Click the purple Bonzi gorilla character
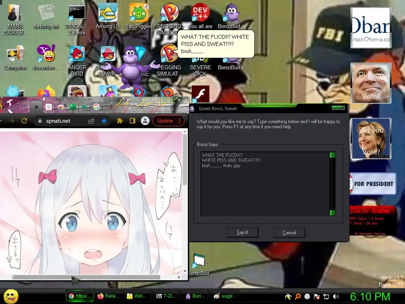Screen dimensions: 405x304 tap(132, 67)
